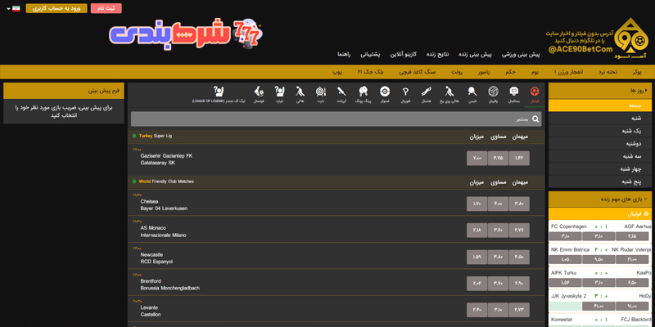Image resolution: width=655 pixels, height=327 pixels.
Task: Pick the guest odds for AS Monaco match
Action: coord(519,231)
